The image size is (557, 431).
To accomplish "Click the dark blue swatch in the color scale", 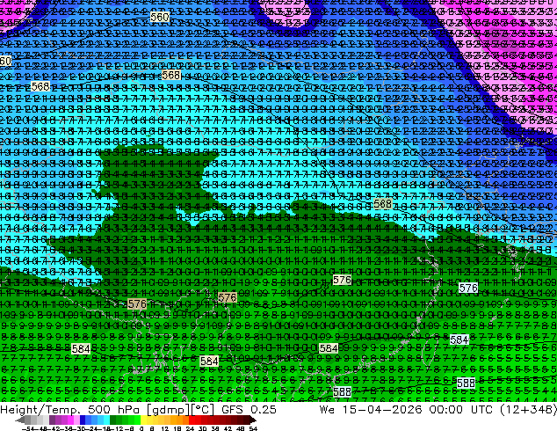I will [83, 420].
